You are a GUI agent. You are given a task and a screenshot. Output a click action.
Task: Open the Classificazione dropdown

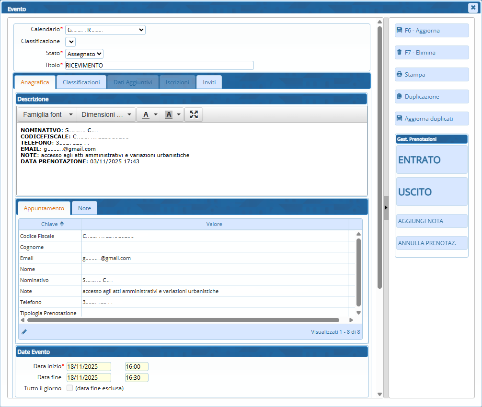point(70,42)
